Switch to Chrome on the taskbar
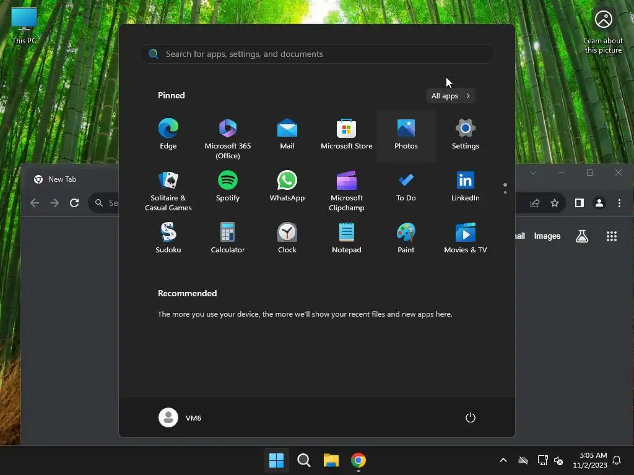 358,460
